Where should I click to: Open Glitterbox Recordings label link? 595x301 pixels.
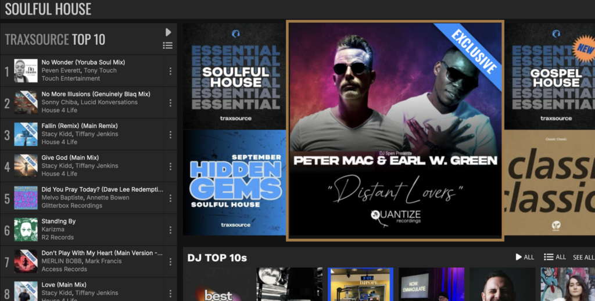click(x=73, y=205)
